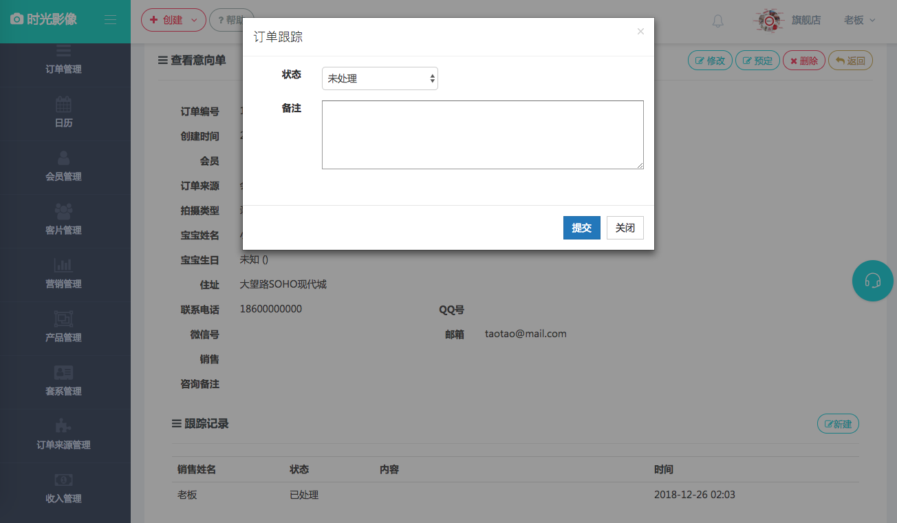Screen dimensions: 897x523
Task: Expand the 老板 user menu
Action: [x=859, y=20]
